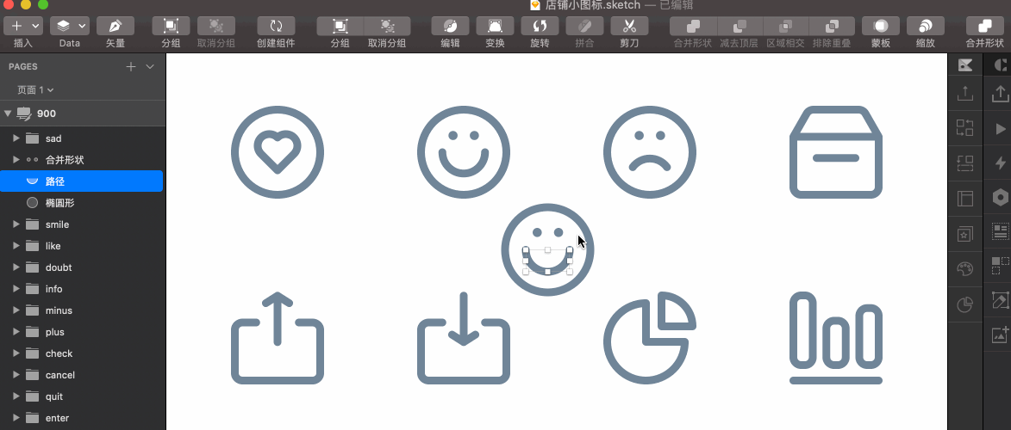1011x430 pixels.
Task: Select the quit layer group
Action: pyautogui.click(x=83, y=396)
